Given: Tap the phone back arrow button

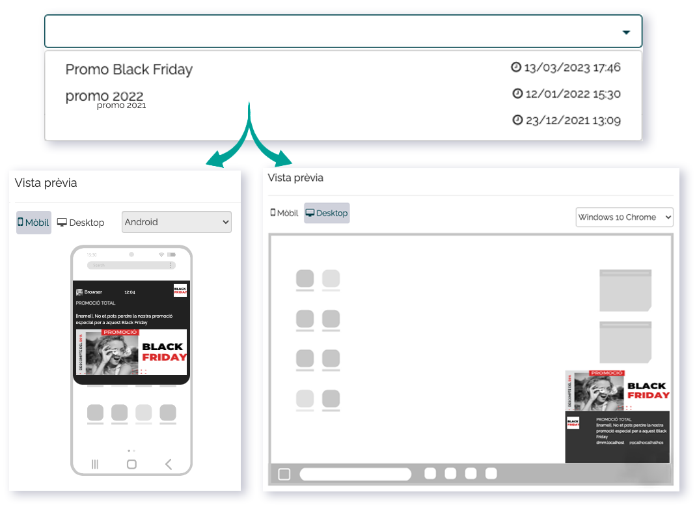Looking at the screenshot, I should click(x=169, y=464).
